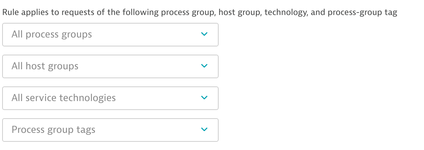Click the teal arrow beside 'All host groups'
424x150 pixels.
click(x=204, y=66)
